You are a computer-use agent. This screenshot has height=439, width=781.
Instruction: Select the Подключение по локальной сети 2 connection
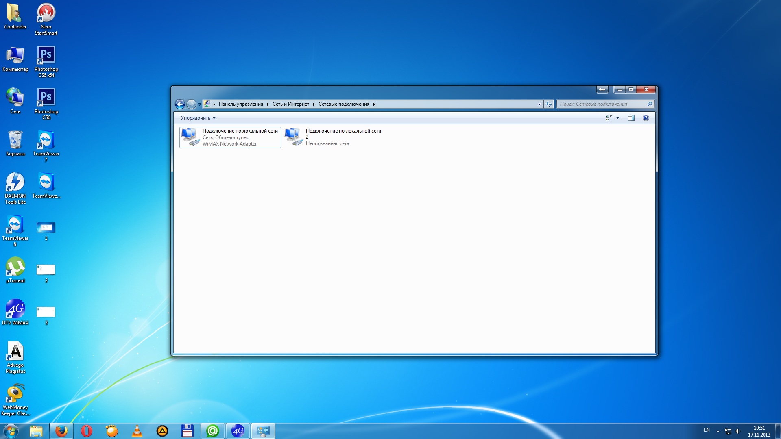point(334,137)
